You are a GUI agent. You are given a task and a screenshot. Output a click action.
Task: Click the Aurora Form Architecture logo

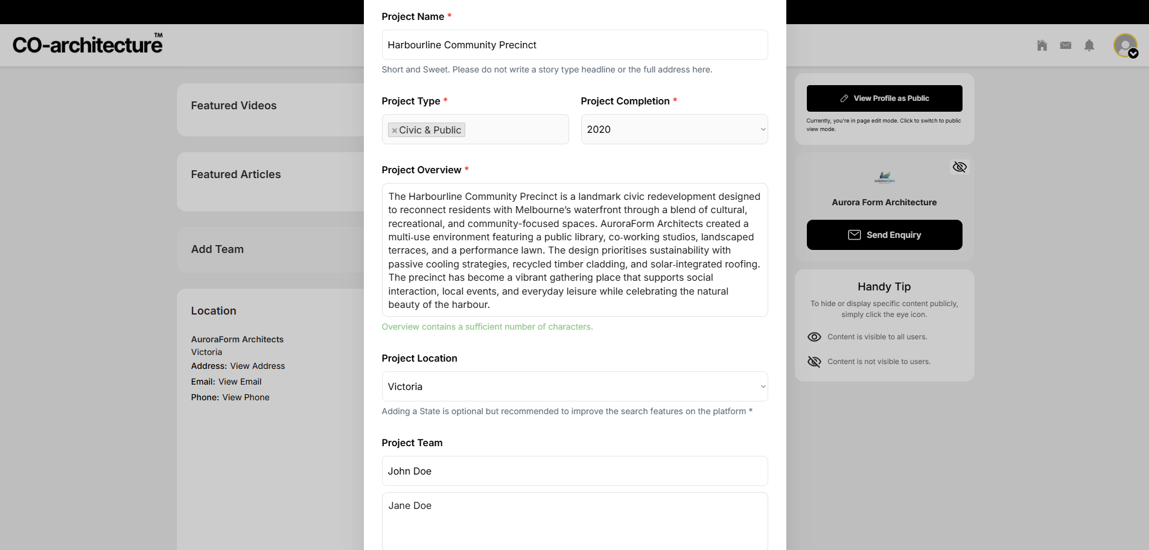884,177
